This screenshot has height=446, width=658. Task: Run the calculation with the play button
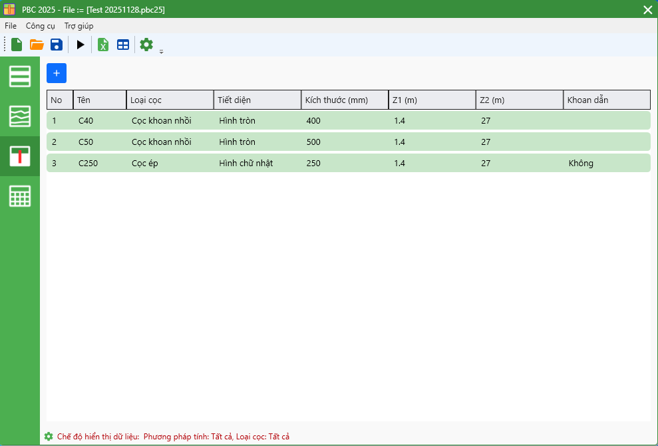pyautogui.click(x=81, y=45)
